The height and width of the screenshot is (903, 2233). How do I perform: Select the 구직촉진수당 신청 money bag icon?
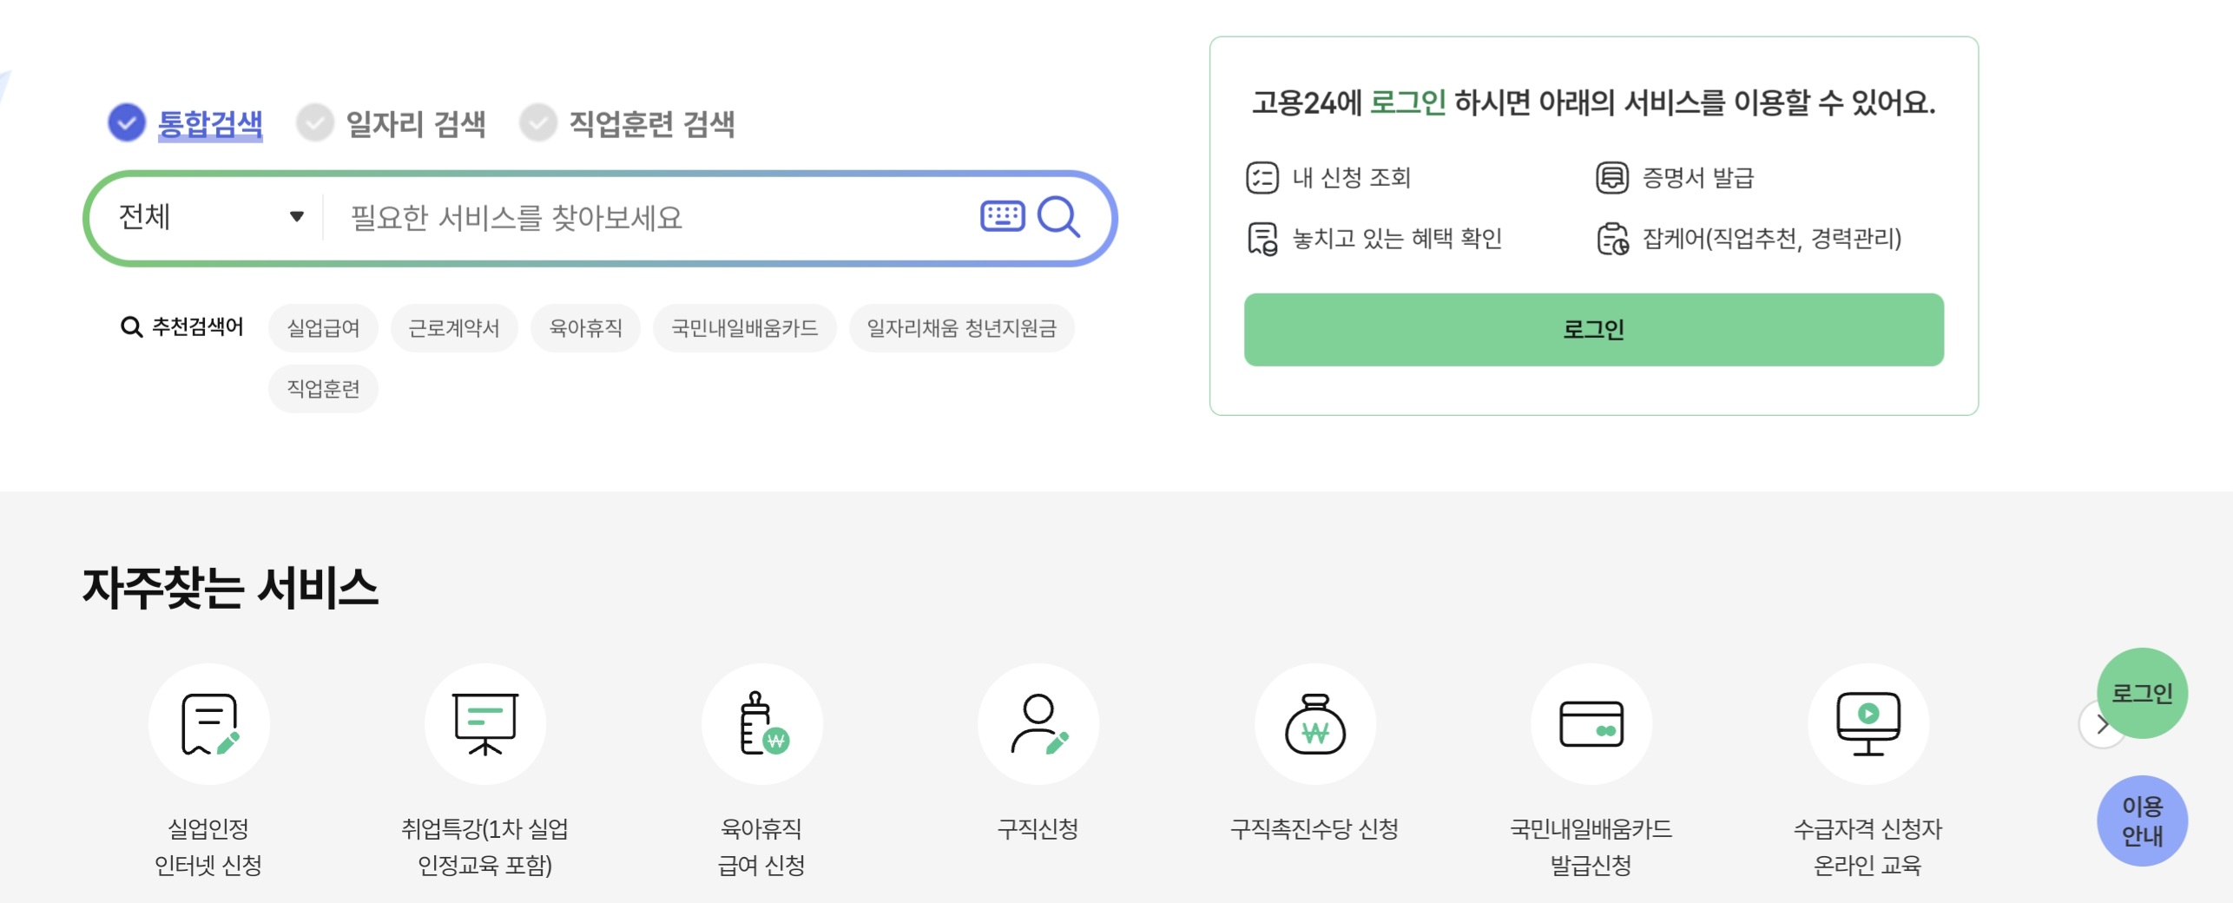(x=1314, y=723)
